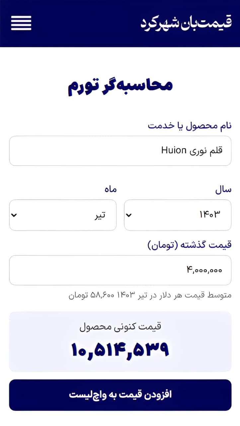Click the قلم نوری Huion text
The height and width of the screenshot is (426, 240).
[192, 151]
